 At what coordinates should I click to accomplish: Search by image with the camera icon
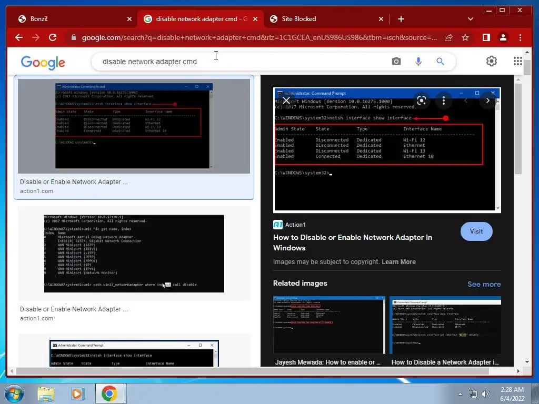click(x=396, y=62)
